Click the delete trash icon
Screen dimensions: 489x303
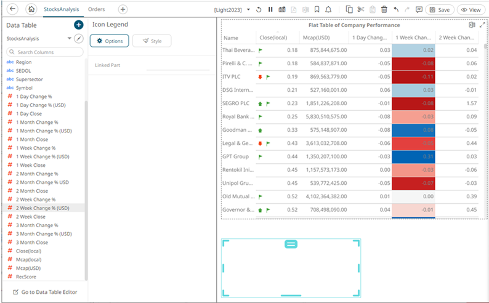[384, 10]
